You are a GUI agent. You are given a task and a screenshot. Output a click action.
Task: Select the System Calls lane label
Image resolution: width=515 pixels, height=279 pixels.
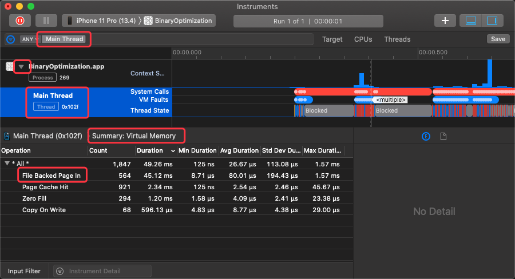coord(149,91)
